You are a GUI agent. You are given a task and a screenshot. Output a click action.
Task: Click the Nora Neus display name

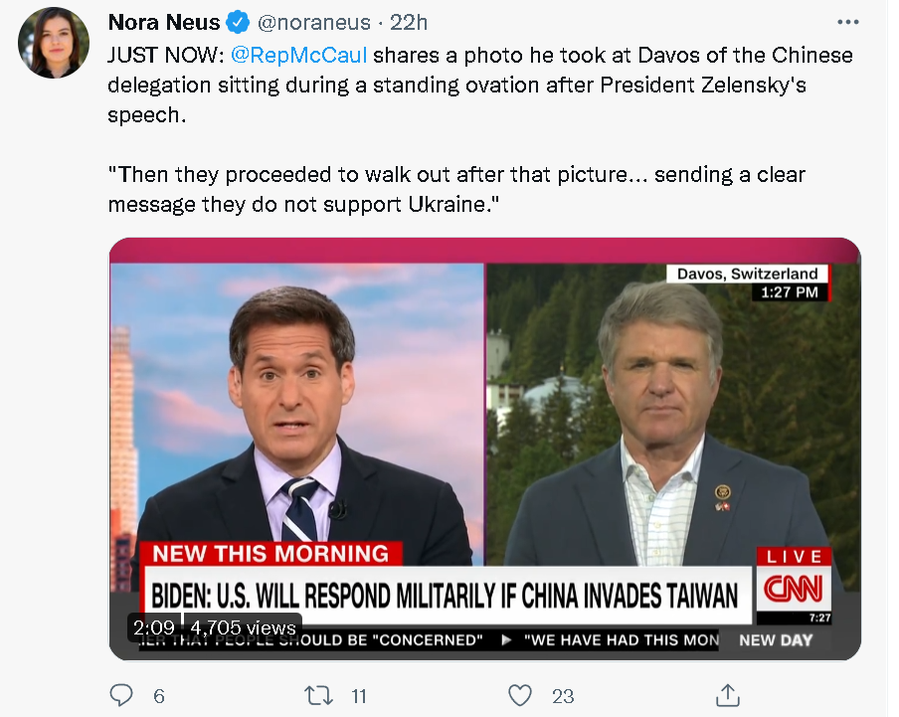(165, 21)
